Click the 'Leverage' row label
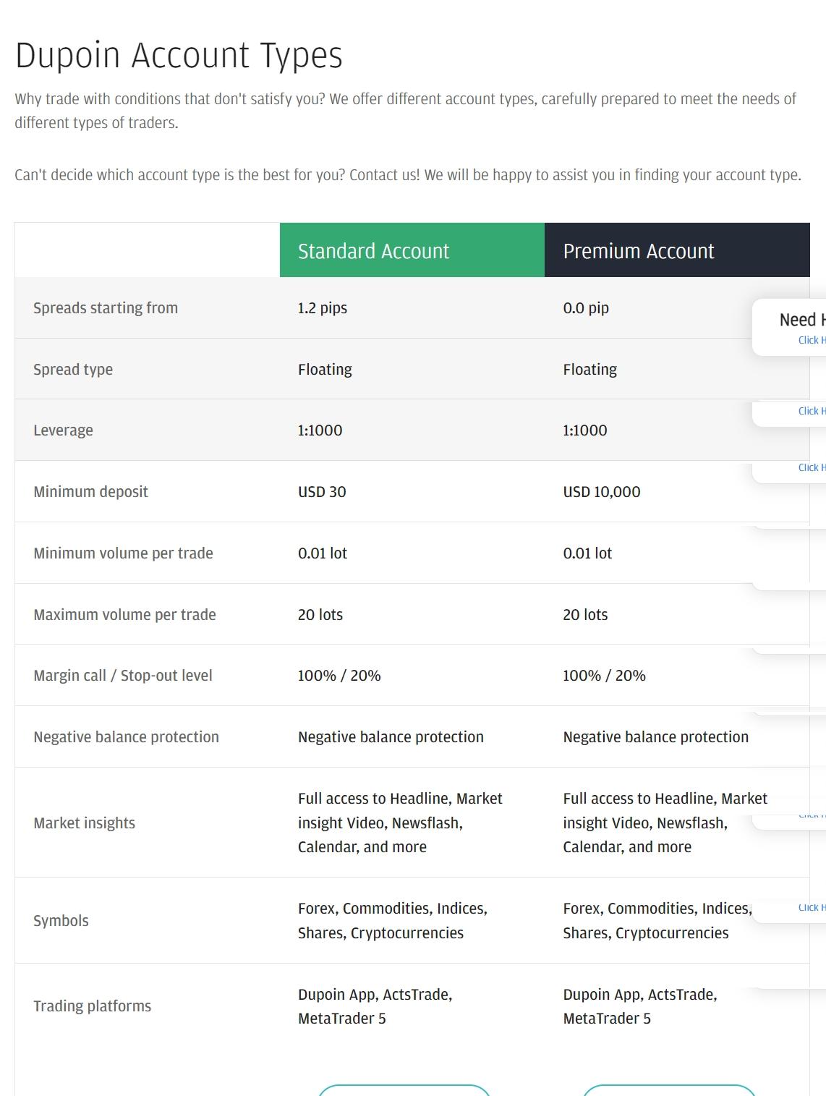Screen dimensions: 826x1096 pyautogui.click(x=63, y=430)
